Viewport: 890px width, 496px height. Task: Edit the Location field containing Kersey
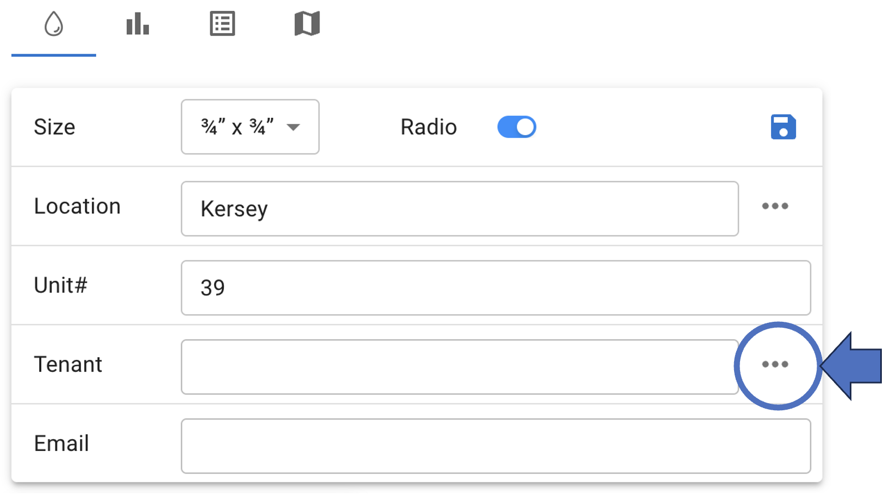click(460, 209)
